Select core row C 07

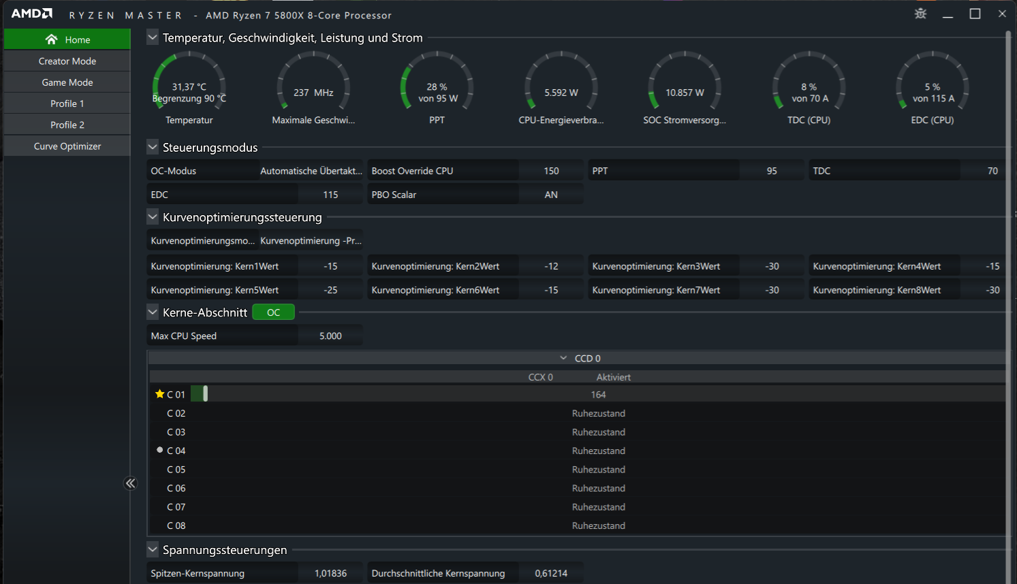[577, 507]
